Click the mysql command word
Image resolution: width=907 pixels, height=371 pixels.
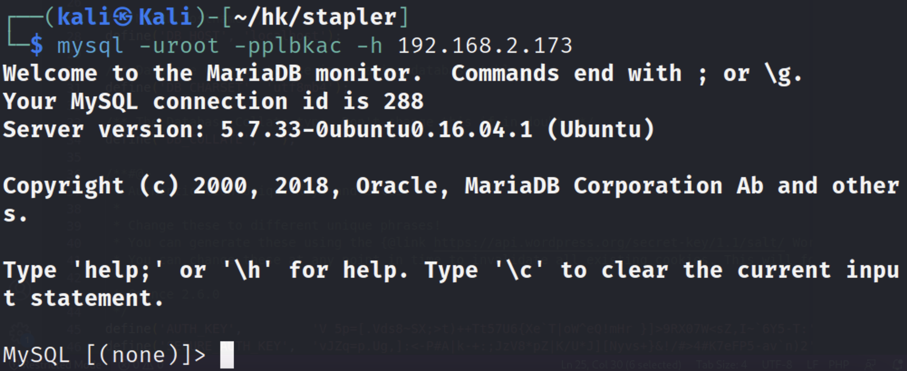[x=90, y=46]
